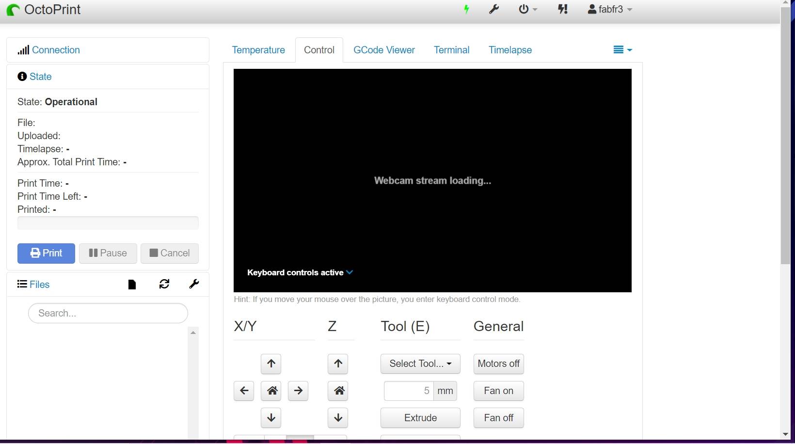The height and width of the screenshot is (444, 795).
Task: Click the SD card file icon in Files
Action: 132,285
